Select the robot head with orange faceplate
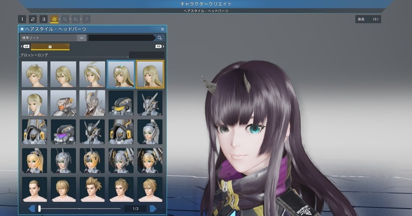The height and width of the screenshot is (216, 412). point(63,103)
